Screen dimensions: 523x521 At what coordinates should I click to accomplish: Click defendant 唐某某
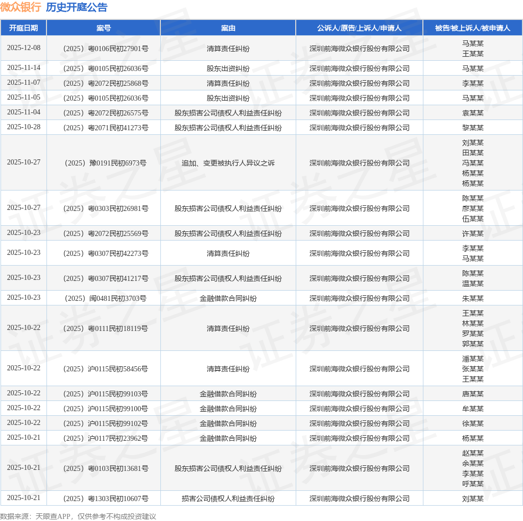point(472,394)
